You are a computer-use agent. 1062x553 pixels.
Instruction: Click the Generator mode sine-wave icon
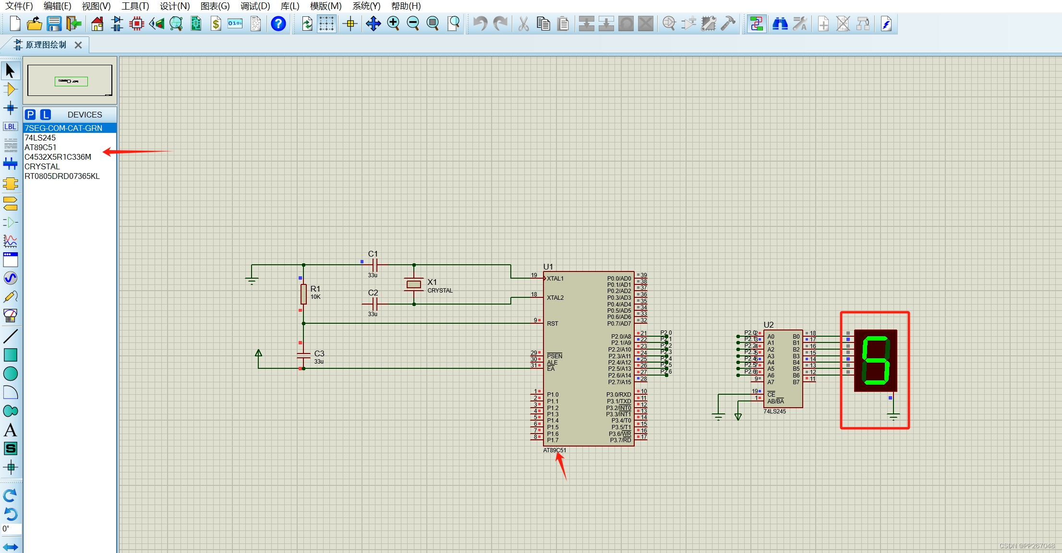10,278
